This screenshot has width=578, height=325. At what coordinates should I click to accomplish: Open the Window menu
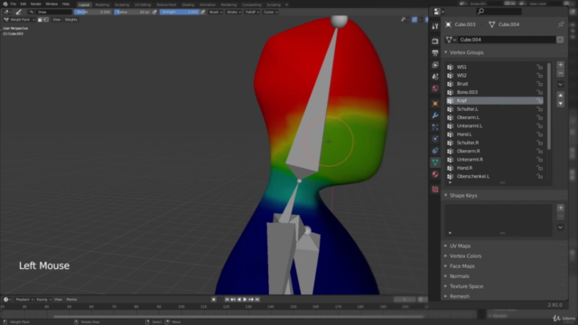(51, 4)
